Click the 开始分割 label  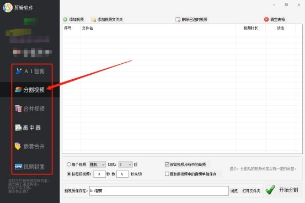click(x=288, y=190)
